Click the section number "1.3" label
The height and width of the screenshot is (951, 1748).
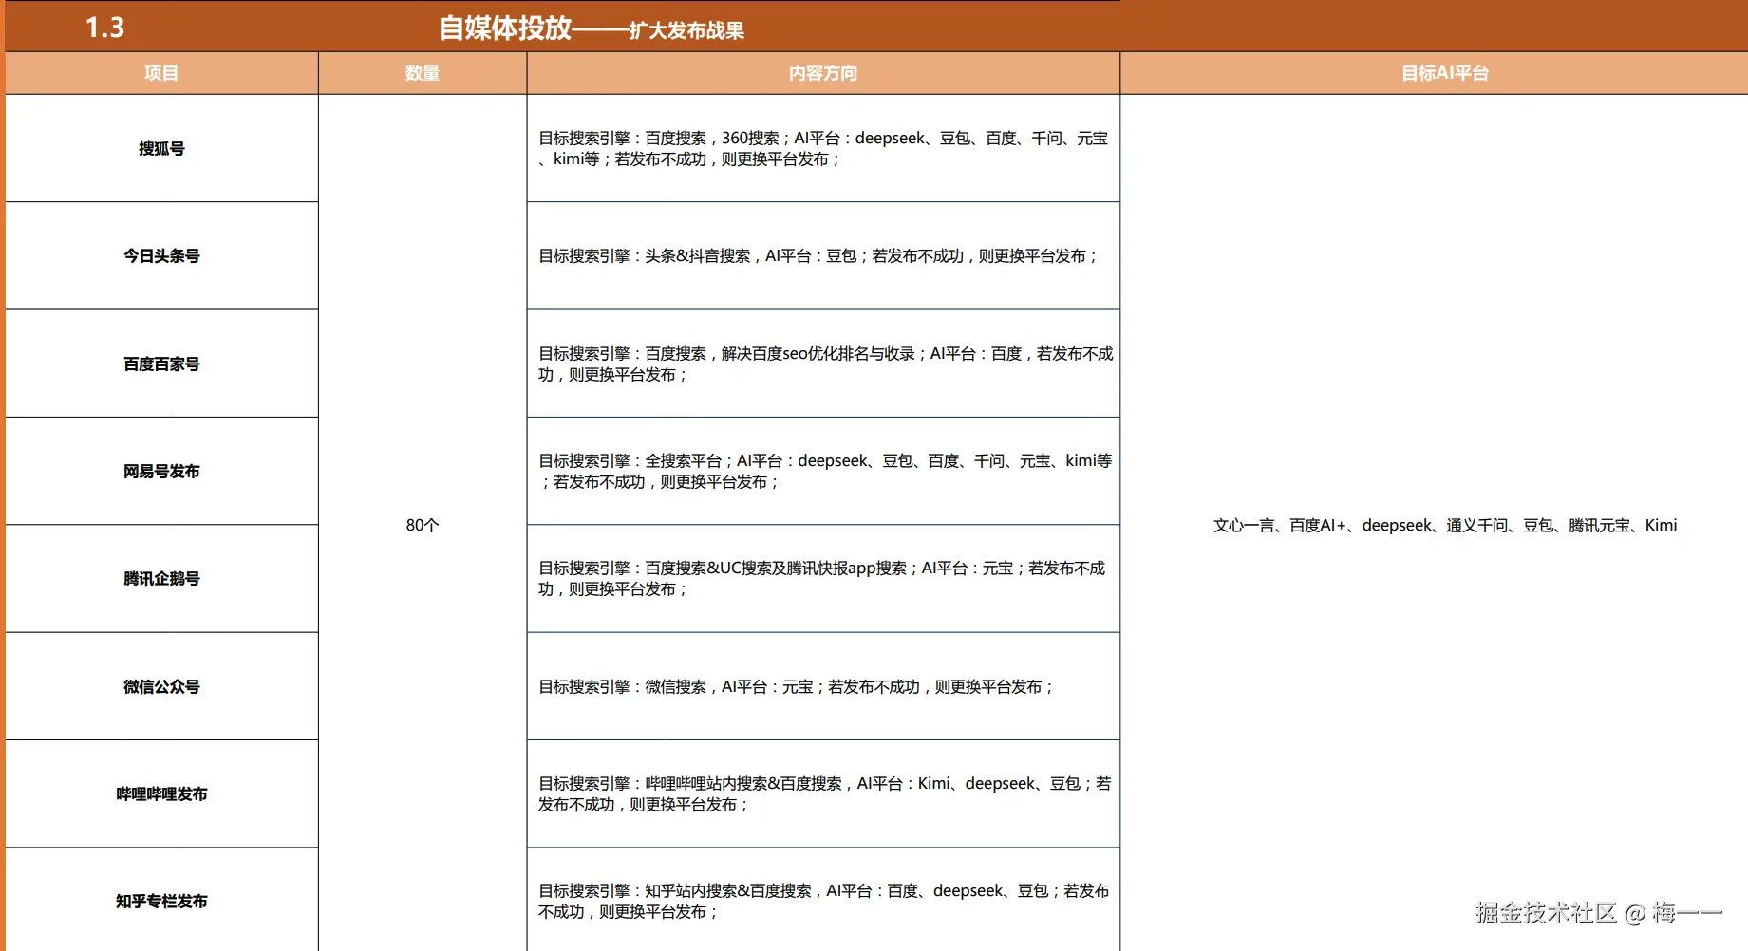(103, 27)
